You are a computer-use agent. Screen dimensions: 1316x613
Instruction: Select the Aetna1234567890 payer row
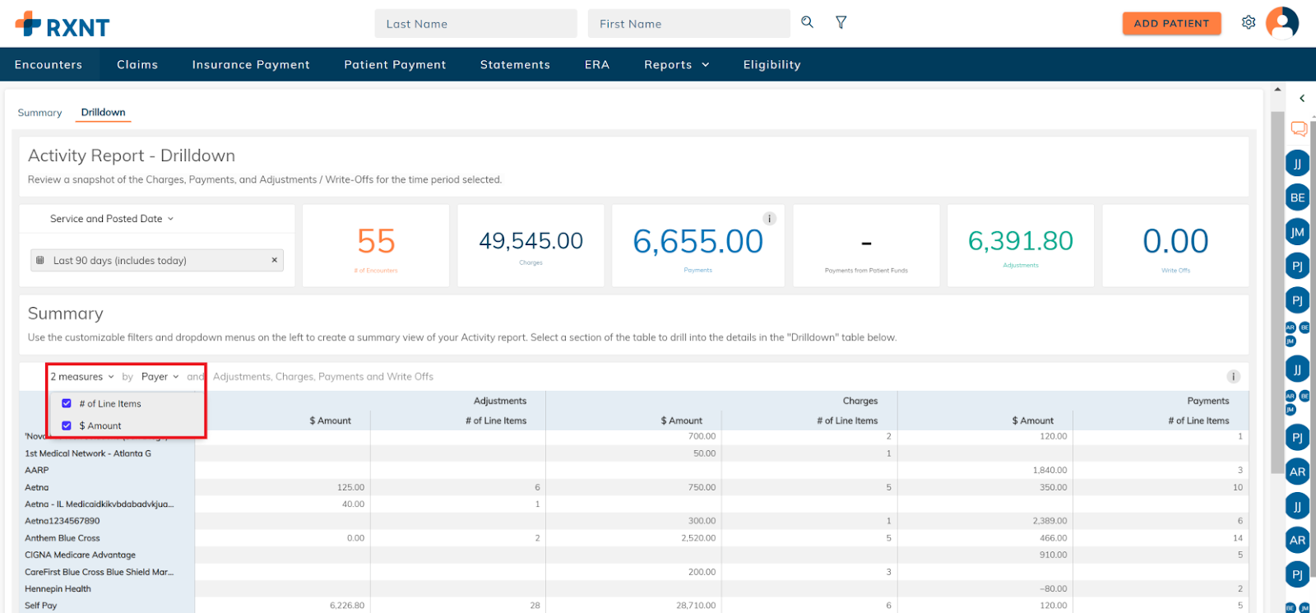coord(63,521)
